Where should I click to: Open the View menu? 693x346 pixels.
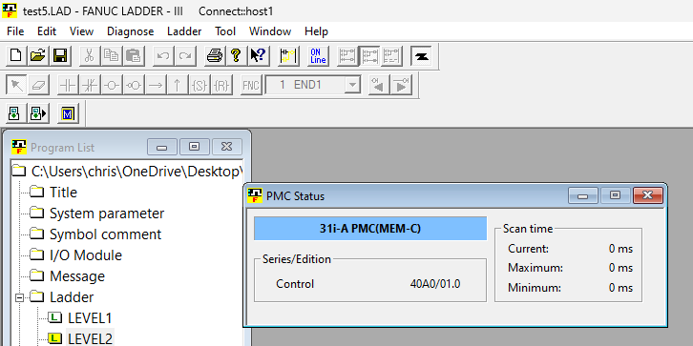pyautogui.click(x=82, y=31)
